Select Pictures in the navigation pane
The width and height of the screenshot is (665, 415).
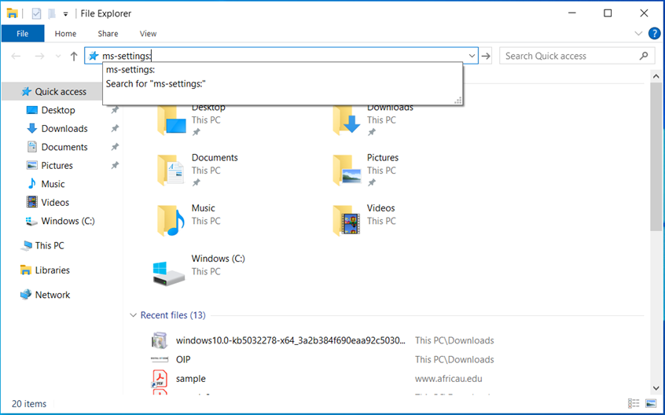(57, 165)
